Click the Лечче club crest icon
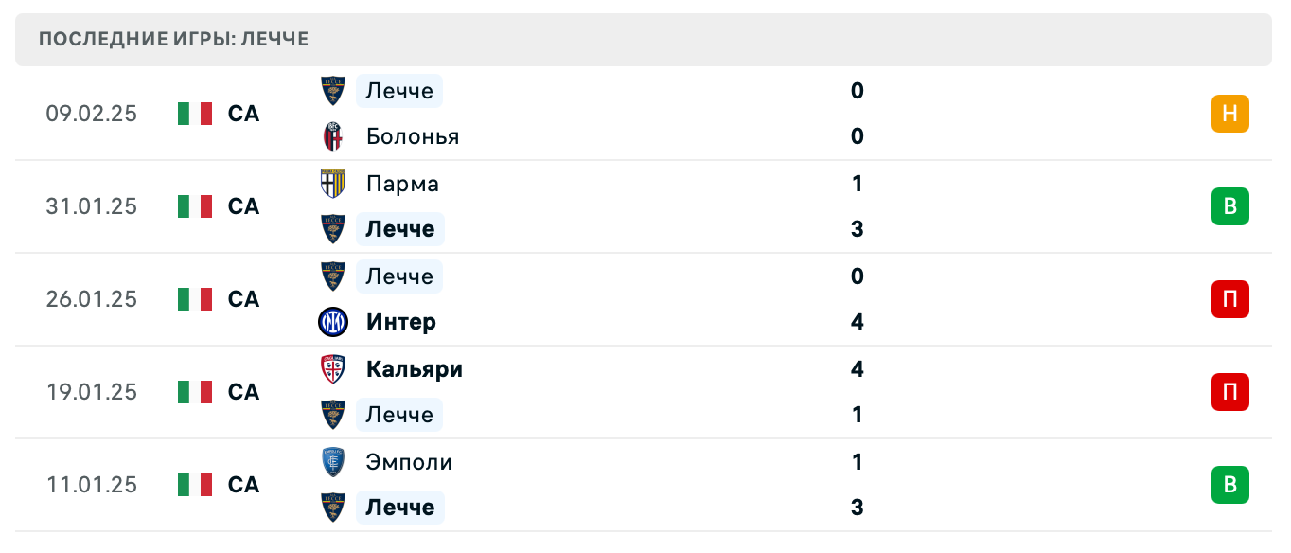 click(x=332, y=91)
